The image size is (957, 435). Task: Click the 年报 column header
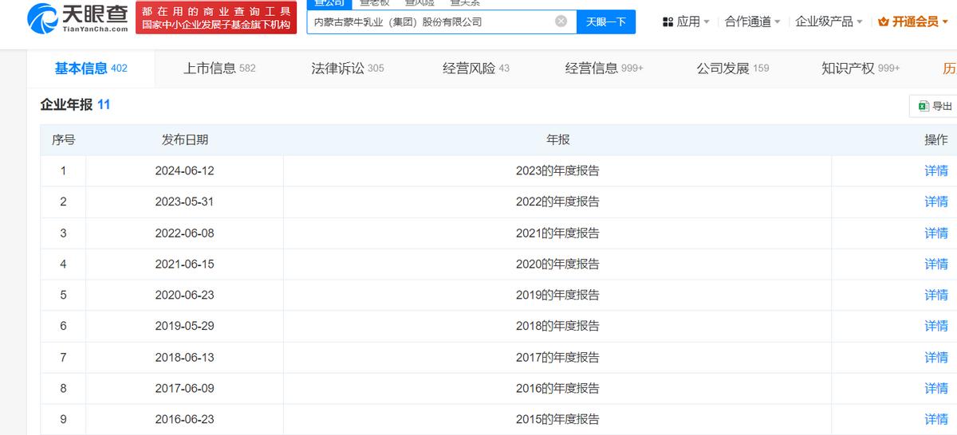[x=557, y=139]
